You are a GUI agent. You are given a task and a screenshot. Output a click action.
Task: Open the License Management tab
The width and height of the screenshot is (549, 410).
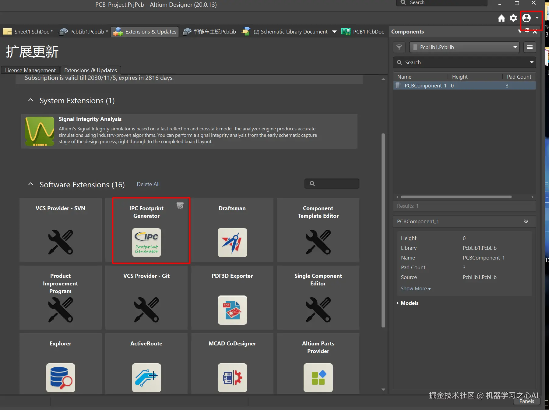coord(30,70)
